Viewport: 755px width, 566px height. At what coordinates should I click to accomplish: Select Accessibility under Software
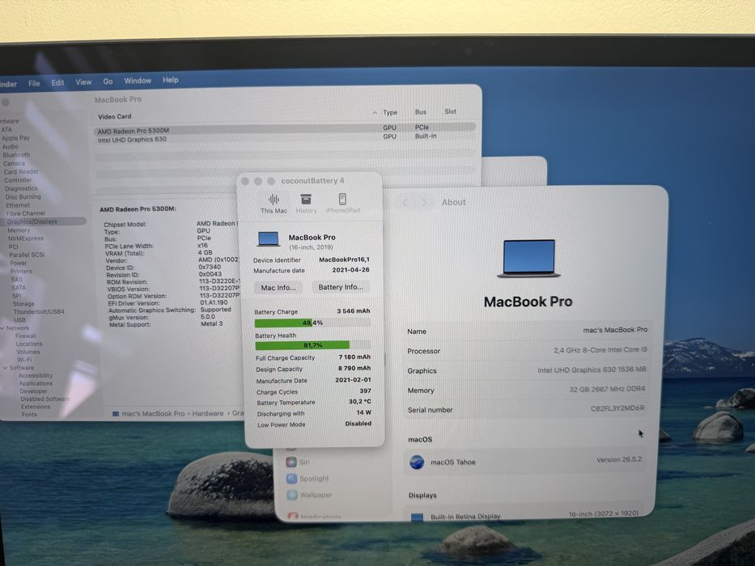pyautogui.click(x=35, y=375)
